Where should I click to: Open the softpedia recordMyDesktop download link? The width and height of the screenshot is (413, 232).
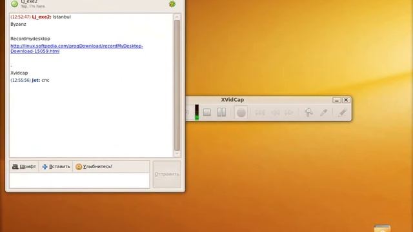tap(77, 48)
